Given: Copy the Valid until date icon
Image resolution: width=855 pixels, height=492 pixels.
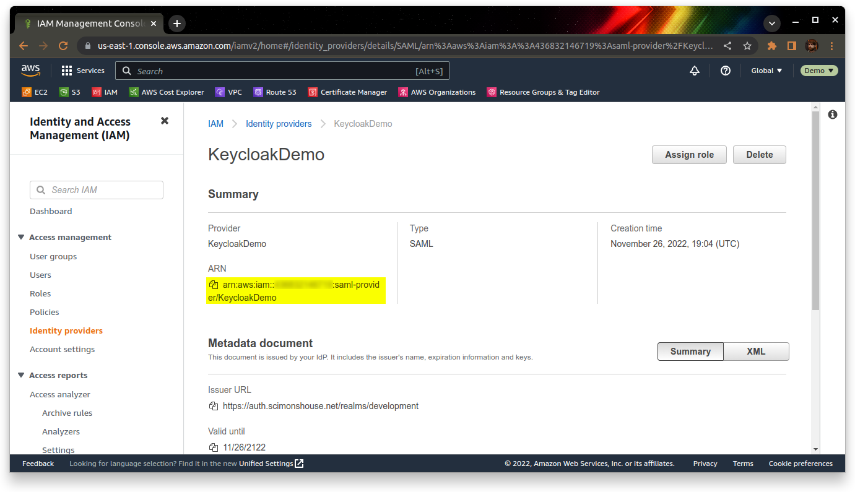Looking at the screenshot, I should [214, 447].
